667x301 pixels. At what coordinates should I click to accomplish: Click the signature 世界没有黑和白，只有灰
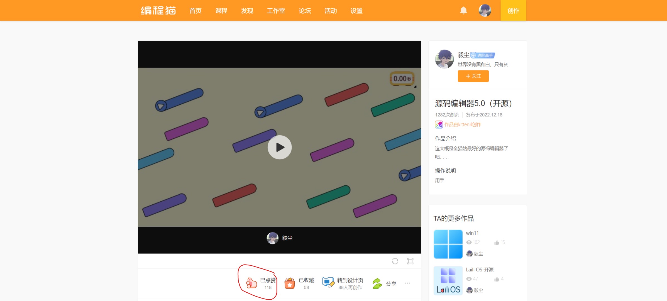click(x=483, y=64)
